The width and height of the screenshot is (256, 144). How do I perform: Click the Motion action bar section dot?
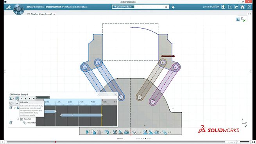click(x=146, y=139)
